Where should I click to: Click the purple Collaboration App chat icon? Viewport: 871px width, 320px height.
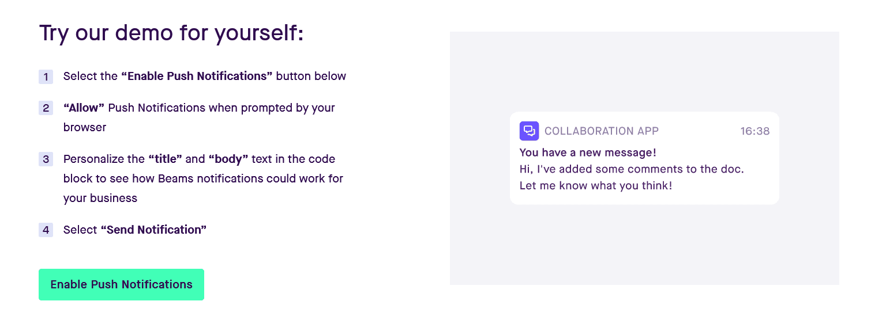[x=529, y=131]
